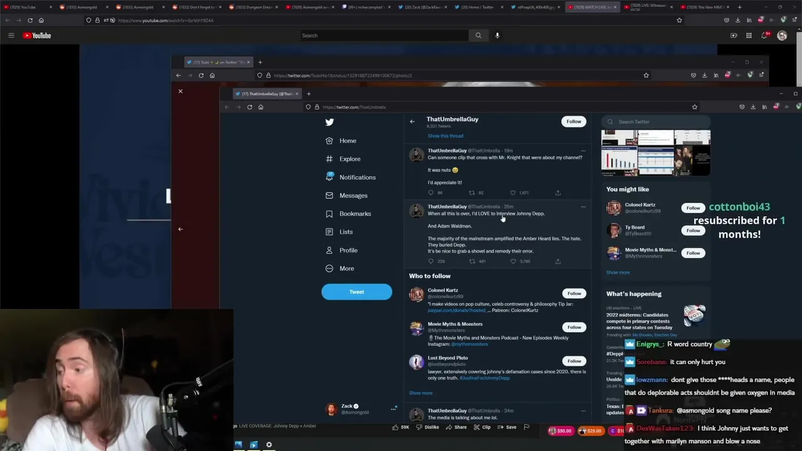
Task: Dislike the YouTube video
Action: click(x=428, y=427)
